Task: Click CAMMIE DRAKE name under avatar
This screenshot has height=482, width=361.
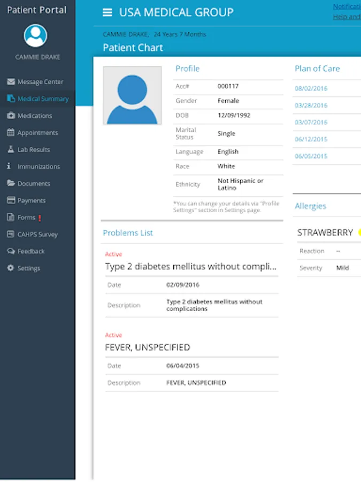Action: coord(37,57)
